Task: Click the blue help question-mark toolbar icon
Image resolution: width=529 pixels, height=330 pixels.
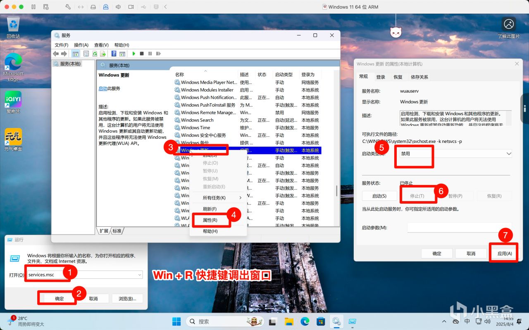Action: [x=114, y=54]
